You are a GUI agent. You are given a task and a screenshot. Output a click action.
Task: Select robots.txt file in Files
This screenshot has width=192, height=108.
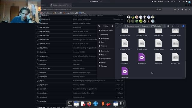point(125,59)
